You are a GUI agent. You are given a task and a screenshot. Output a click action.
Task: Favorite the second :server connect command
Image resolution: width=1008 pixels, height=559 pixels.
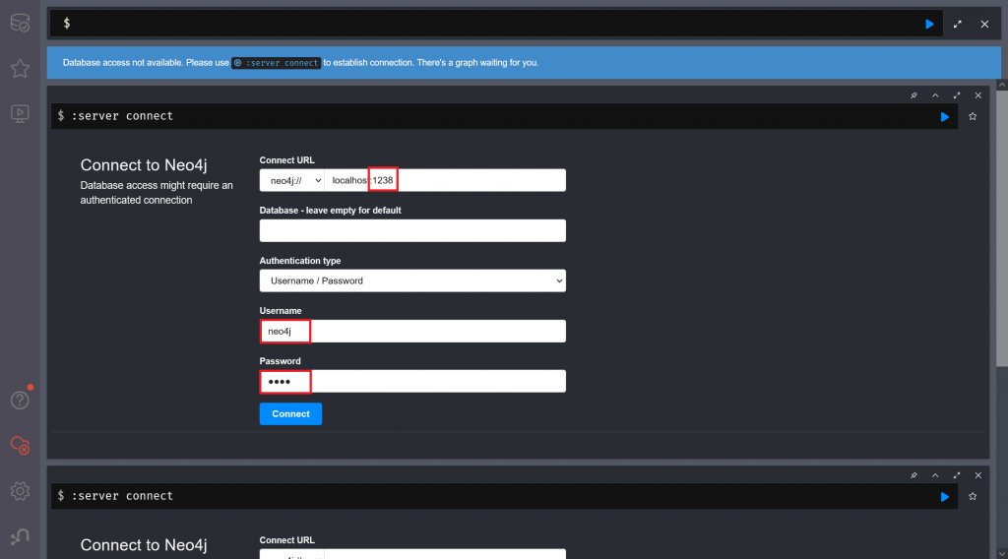973,496
